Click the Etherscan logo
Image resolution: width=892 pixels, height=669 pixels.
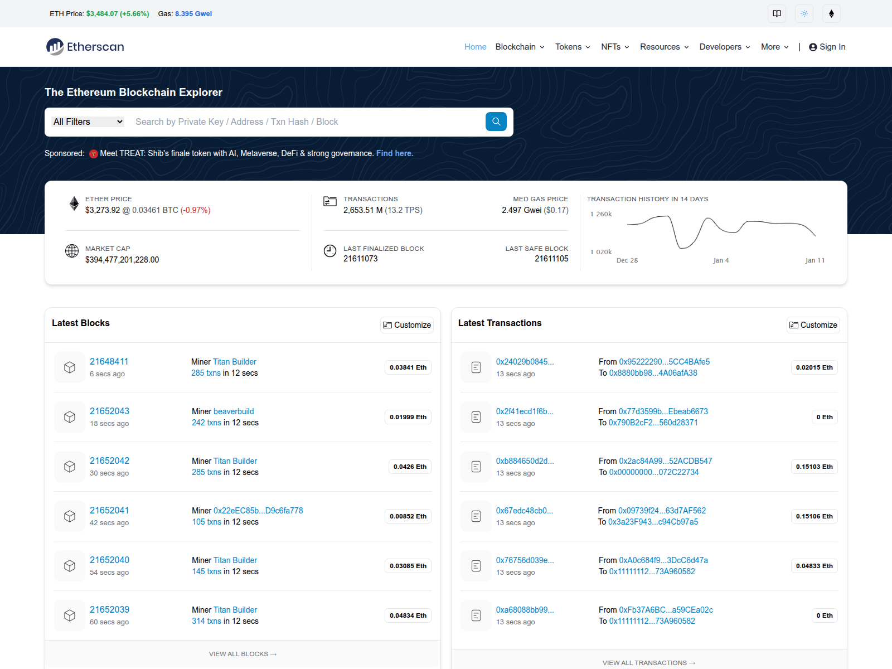[x=84, y=47]
